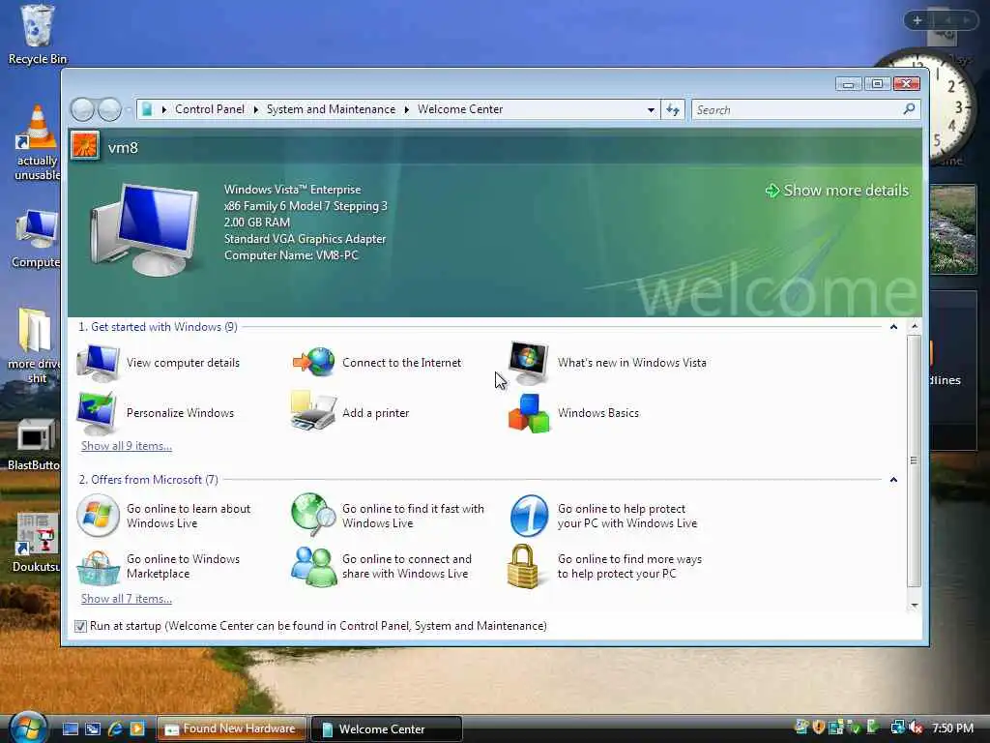The height and width of the screenshot is (743, 990).
Task: Click the sidebar add gadget plus button
Action: click(917, 20)
